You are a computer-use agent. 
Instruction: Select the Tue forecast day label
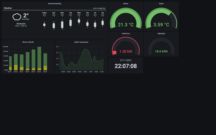pos(70,13)
